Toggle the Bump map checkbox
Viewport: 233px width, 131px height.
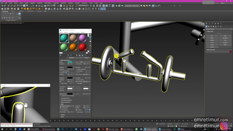76,64
